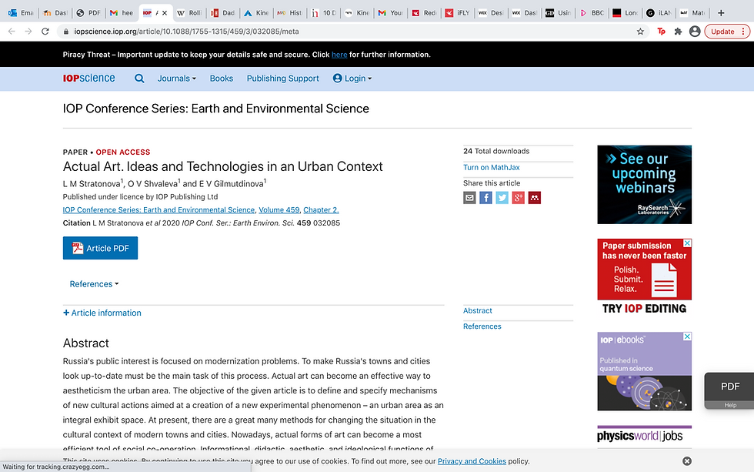The image size is (754, 472).
Task: Share article via email icon
Action: [469, 198]
